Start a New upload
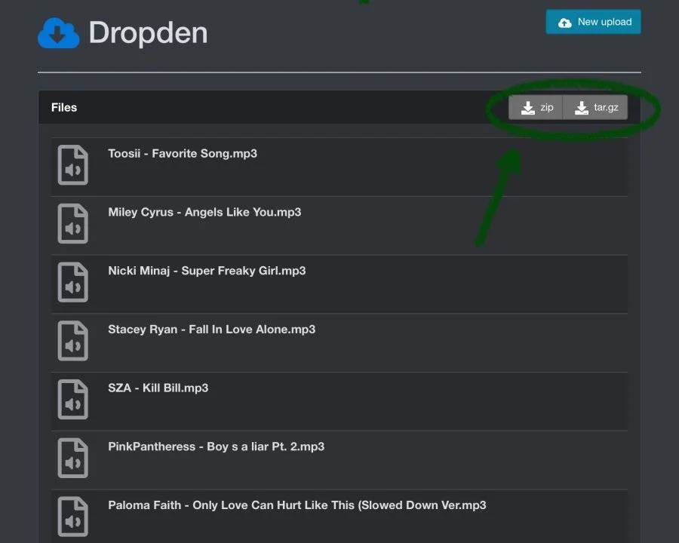The height and width of the screenshot is (543, 679). 593,22
